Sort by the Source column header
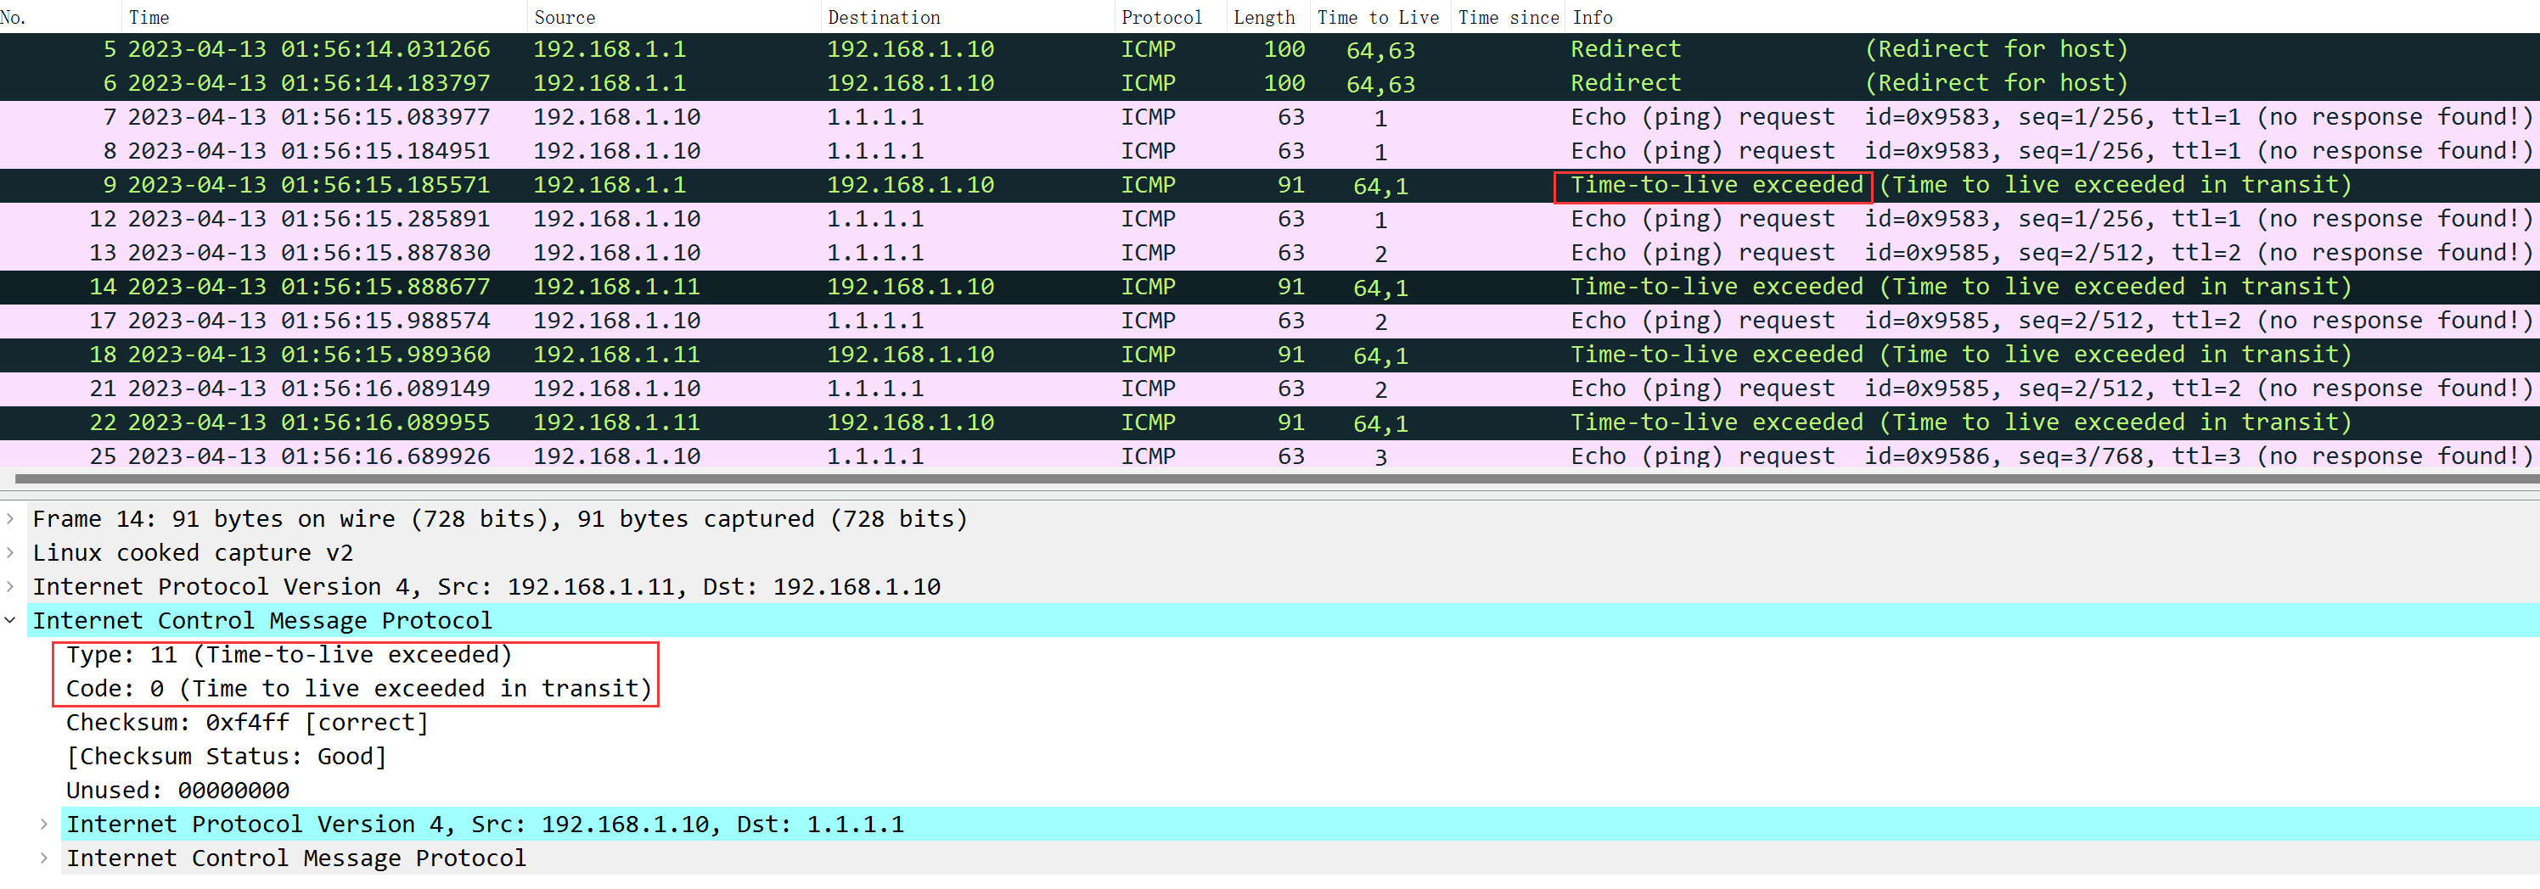 pyautogui.click(x=673, y=17)
